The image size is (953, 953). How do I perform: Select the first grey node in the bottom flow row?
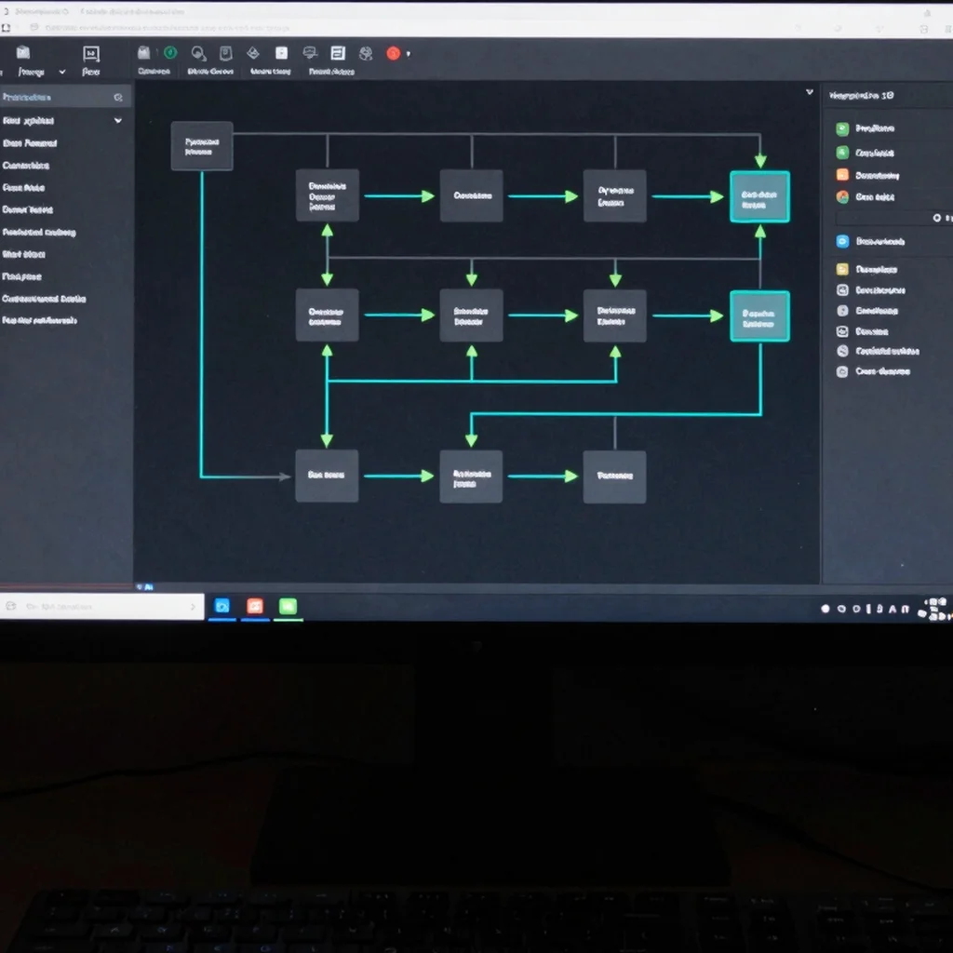(327, 476)
